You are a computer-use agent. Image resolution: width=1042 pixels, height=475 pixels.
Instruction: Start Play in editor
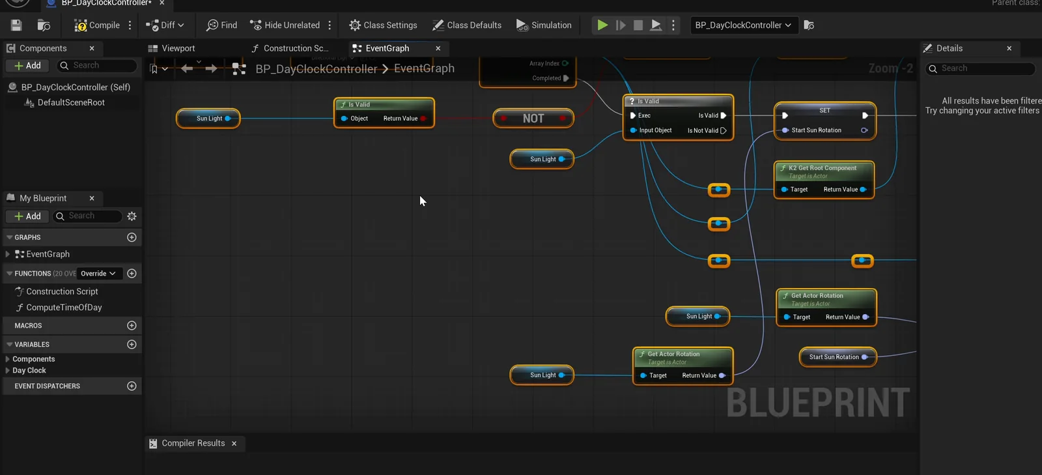click(602, 25)
